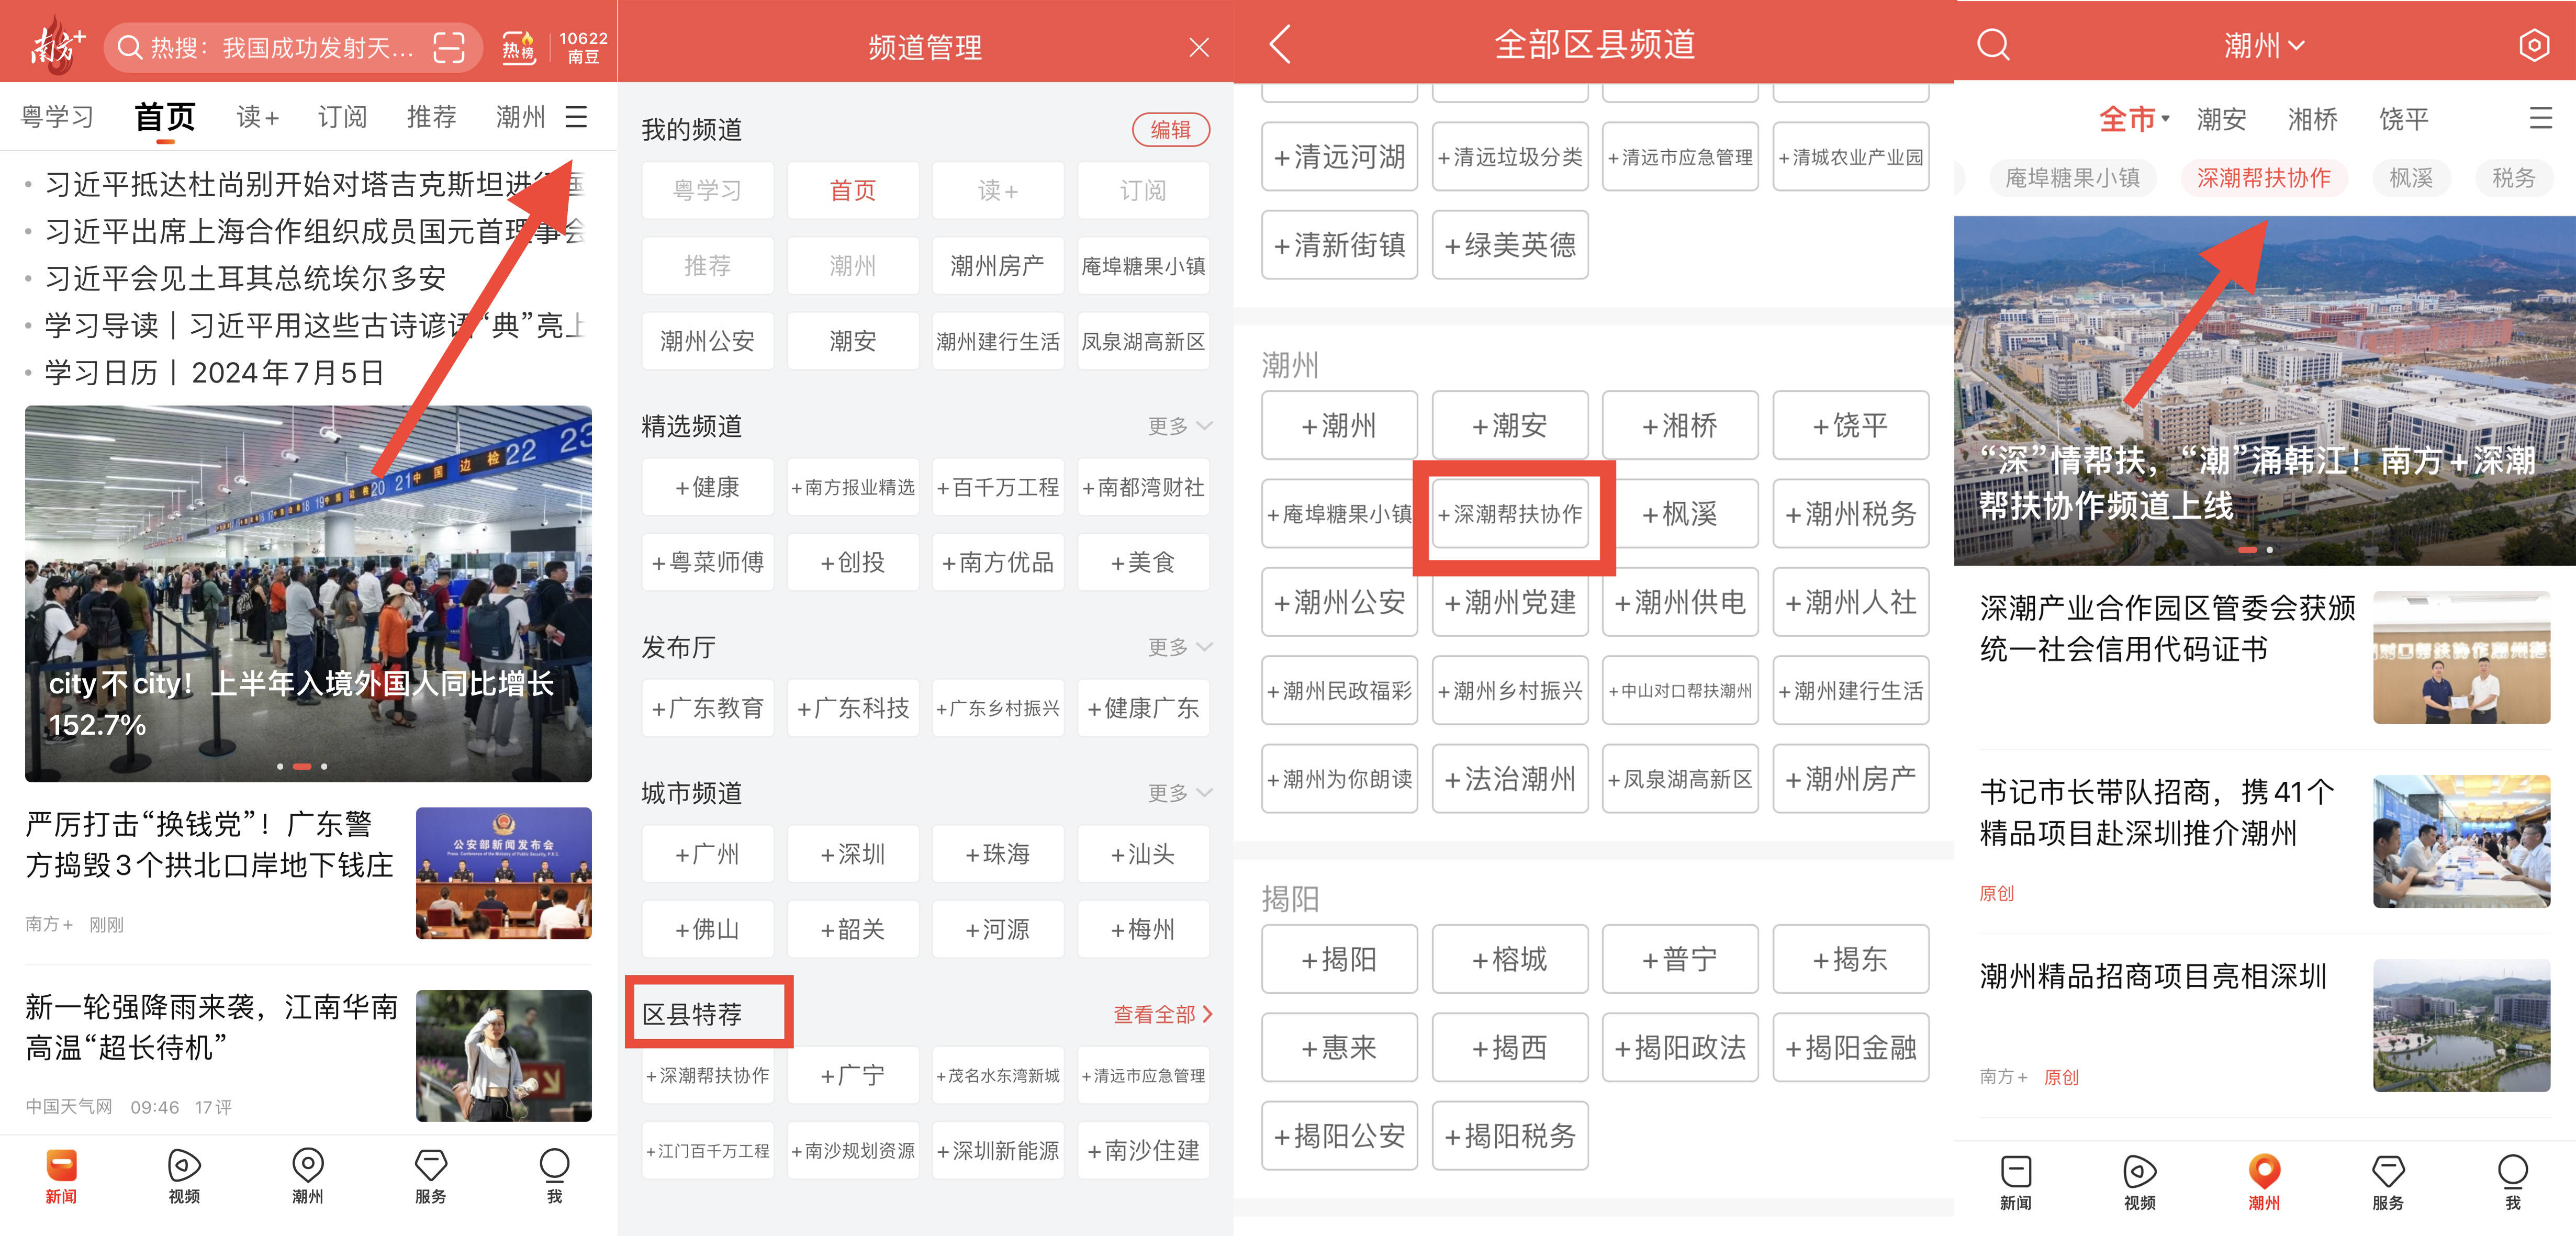The width and height of the screenshot is (2576, 1236).
Task: Open 潮州精品招商项目亮相深圳 article
Action: [2264, 1025]
